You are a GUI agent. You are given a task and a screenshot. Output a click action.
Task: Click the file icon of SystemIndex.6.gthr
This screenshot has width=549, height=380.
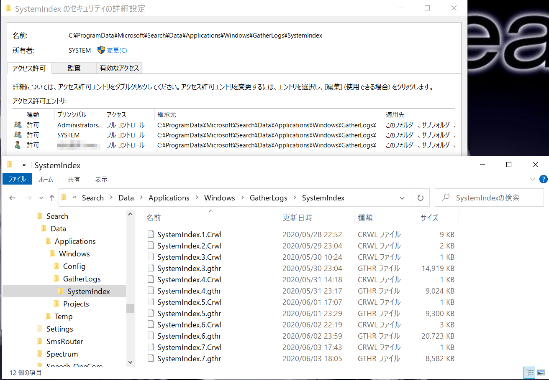(151, 336)
